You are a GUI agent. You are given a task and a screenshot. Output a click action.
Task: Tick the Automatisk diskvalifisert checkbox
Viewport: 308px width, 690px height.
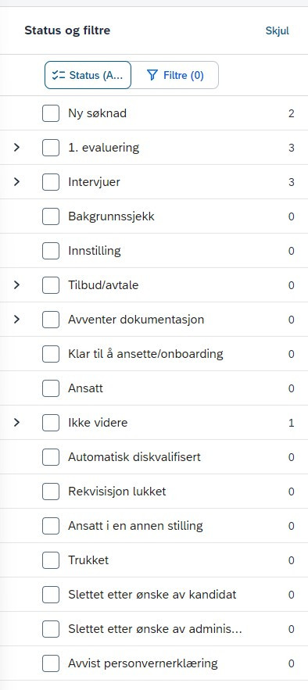point(51,457)
